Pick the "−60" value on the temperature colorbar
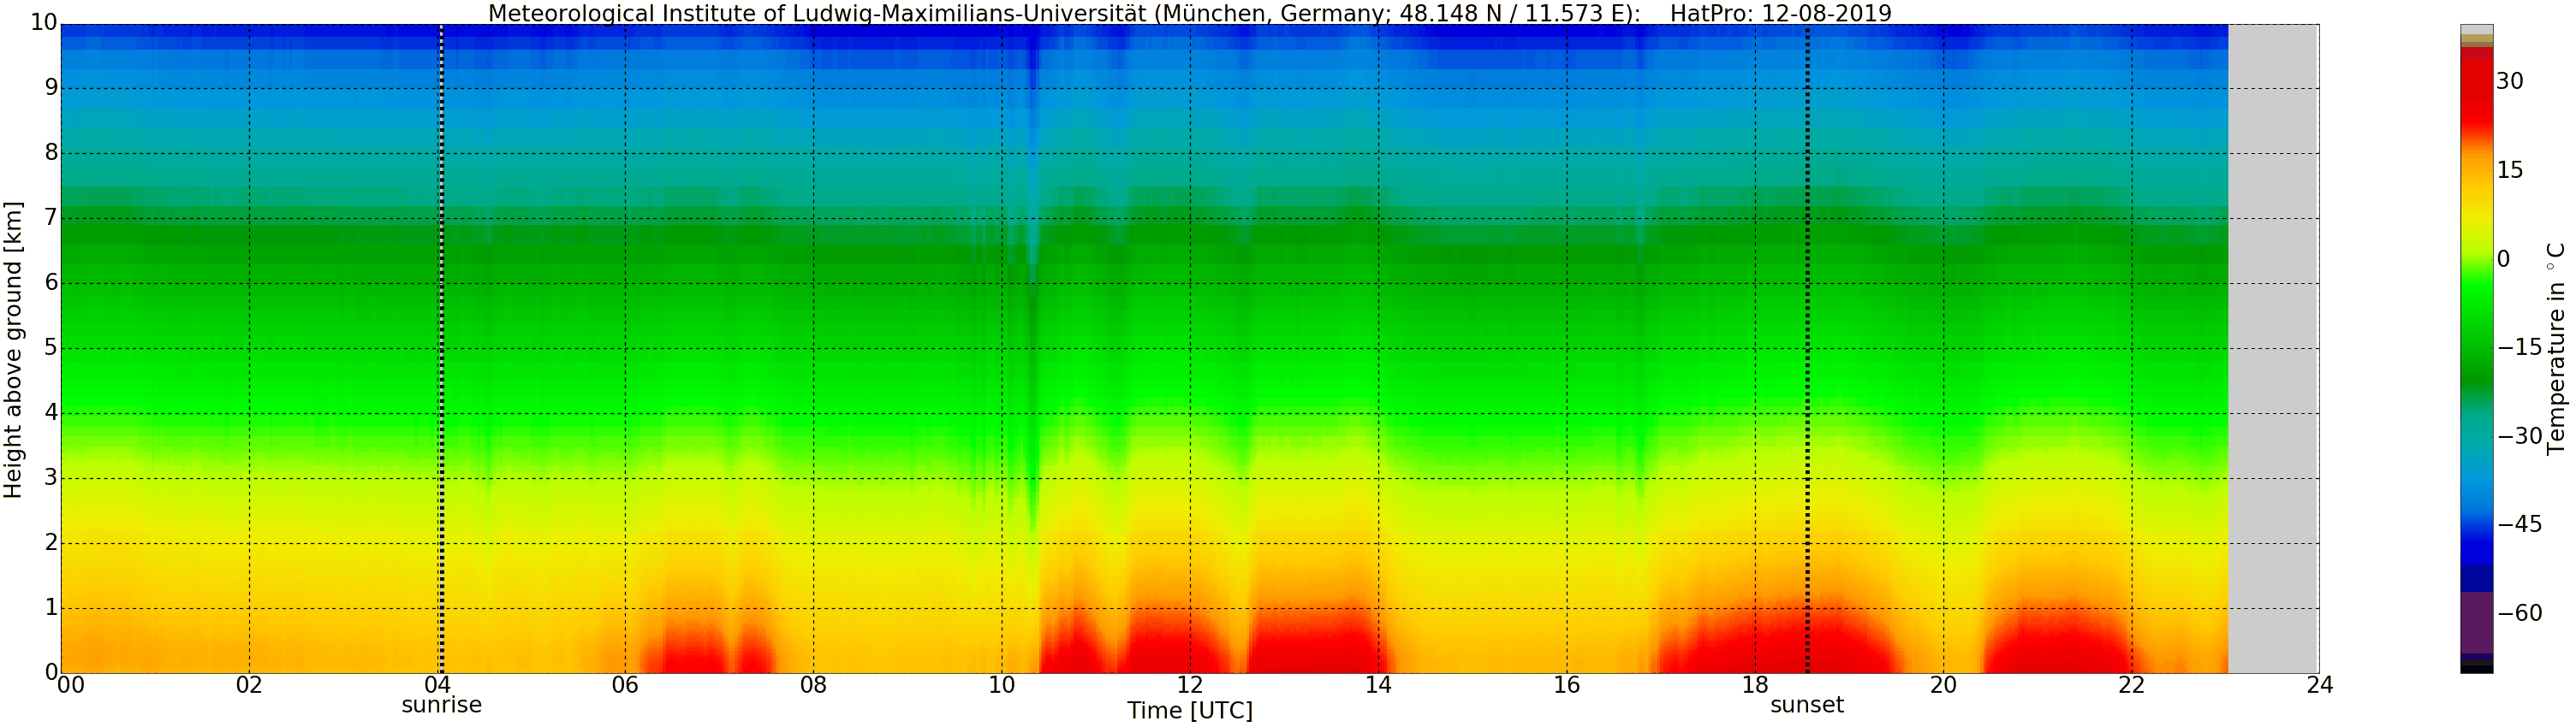The image size is (2576, 727). (2519, 613)
